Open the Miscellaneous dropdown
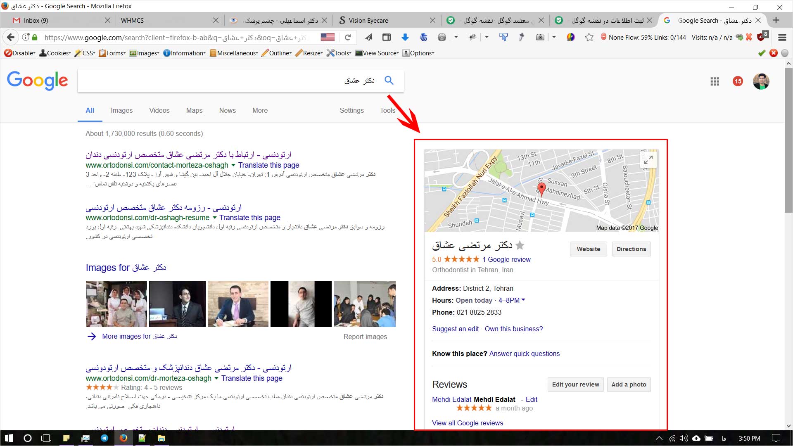Viewport: 793px width, 446px height. [x=234, y=53]
